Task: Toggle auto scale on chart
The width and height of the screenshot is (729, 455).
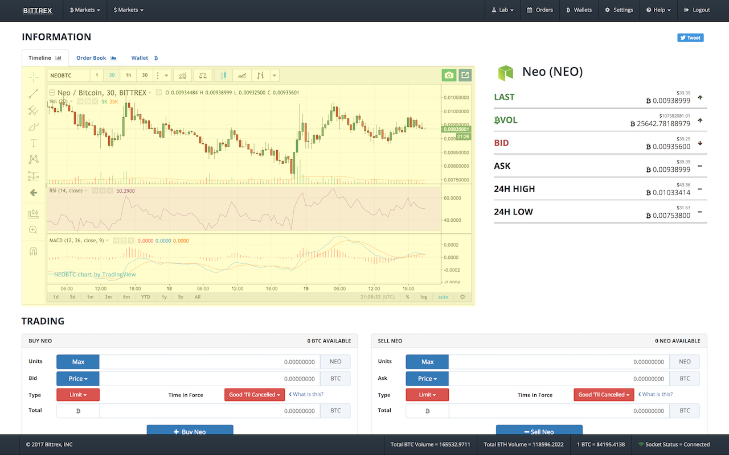Action: (443, 297)
